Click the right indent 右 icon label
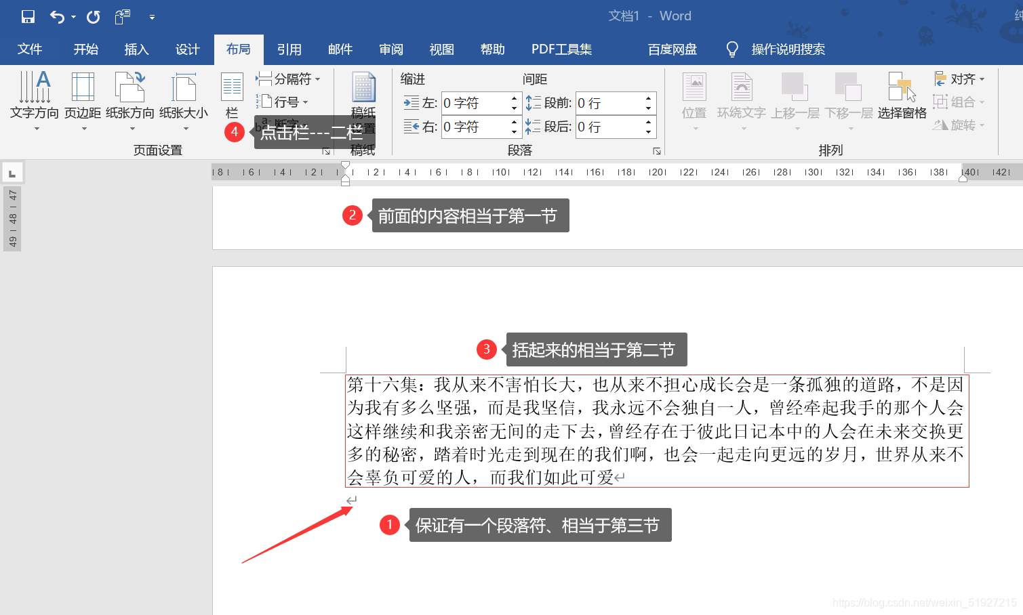 [x=420, y=127]
